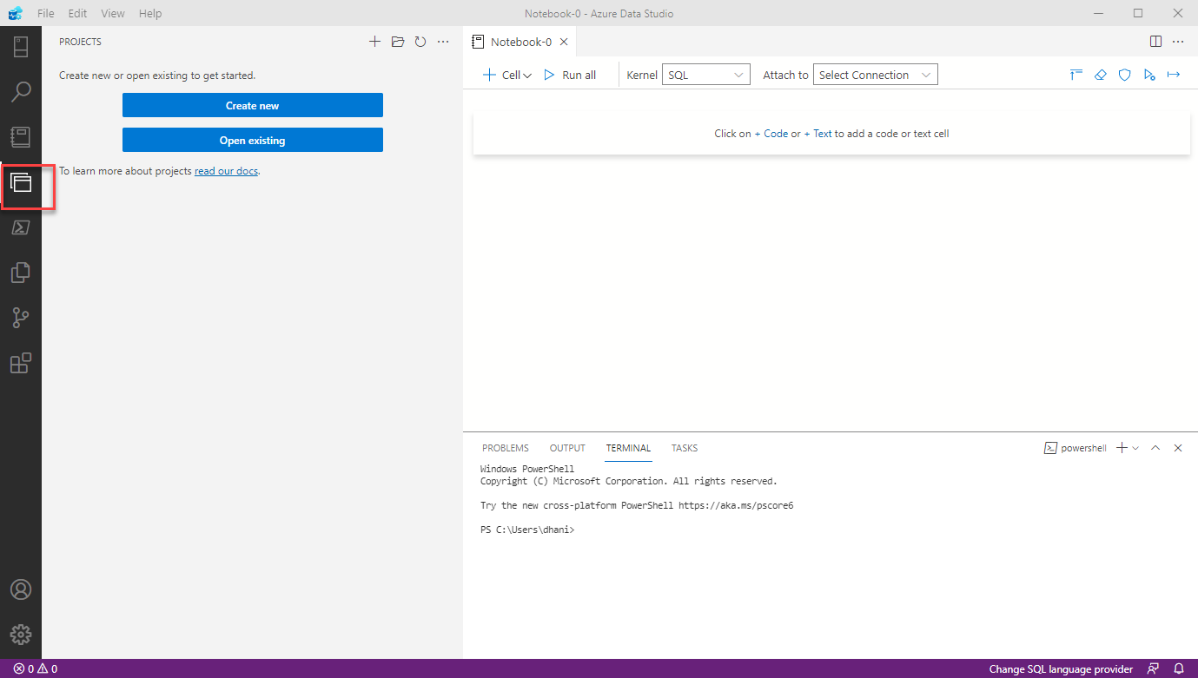Open the Help menu
The image size is (1198, 678).
tap(150, 14)
